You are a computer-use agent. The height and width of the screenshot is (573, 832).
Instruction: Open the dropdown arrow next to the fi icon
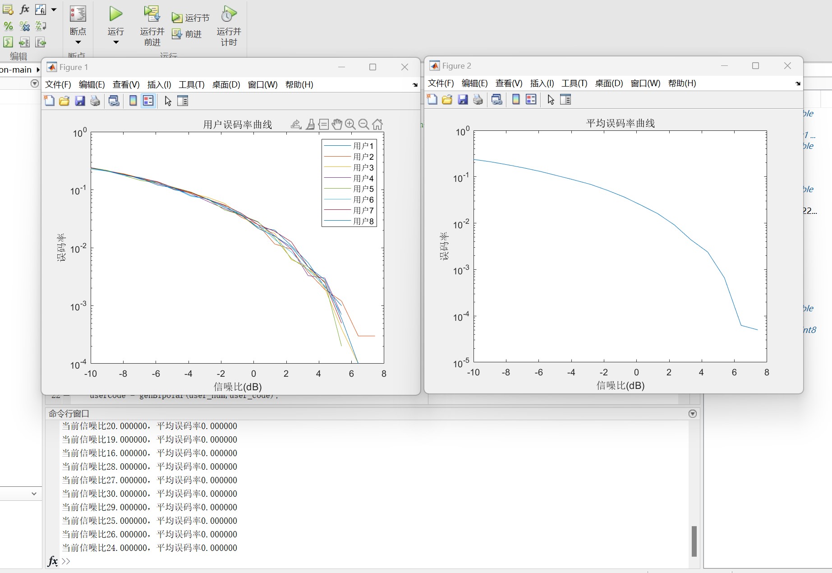(54, 9)
